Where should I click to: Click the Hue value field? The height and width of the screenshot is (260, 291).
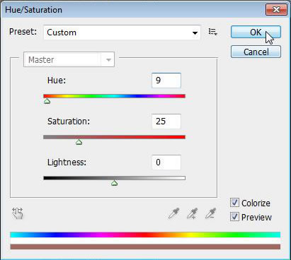(166, 81)
